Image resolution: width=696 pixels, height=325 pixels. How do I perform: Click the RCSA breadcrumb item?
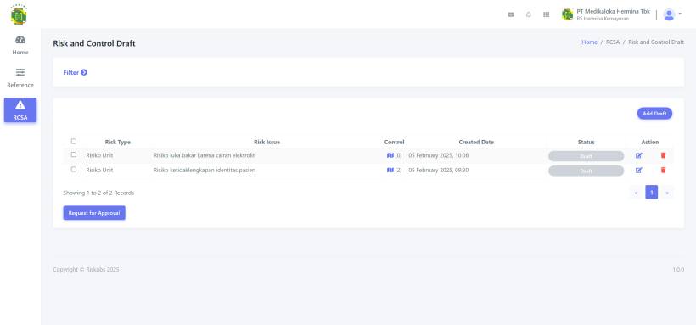[x=613, y=42]
